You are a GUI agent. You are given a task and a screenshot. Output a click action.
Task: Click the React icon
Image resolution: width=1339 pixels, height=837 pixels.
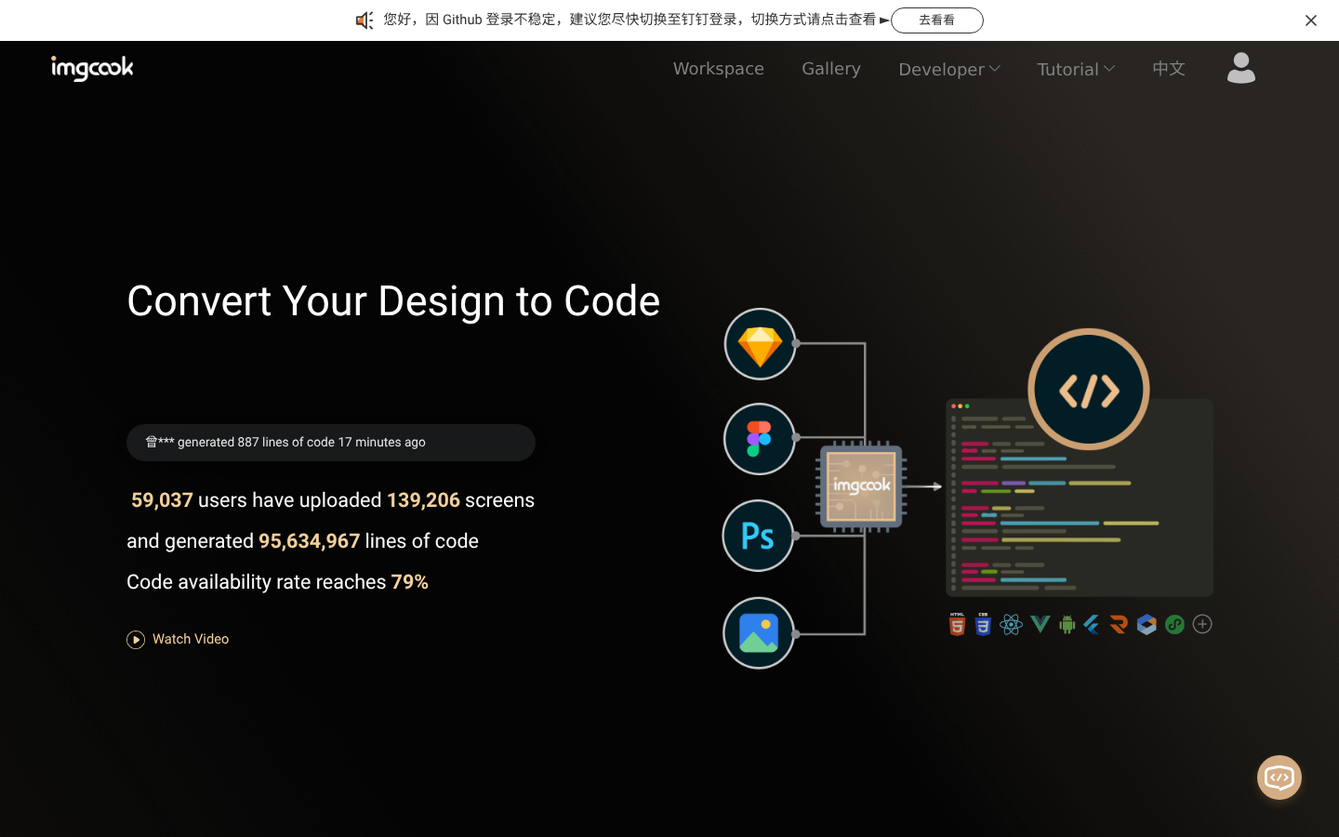click(1012, 625)
